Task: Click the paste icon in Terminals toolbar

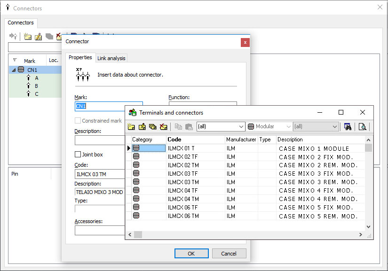Action: click(189, 127)
